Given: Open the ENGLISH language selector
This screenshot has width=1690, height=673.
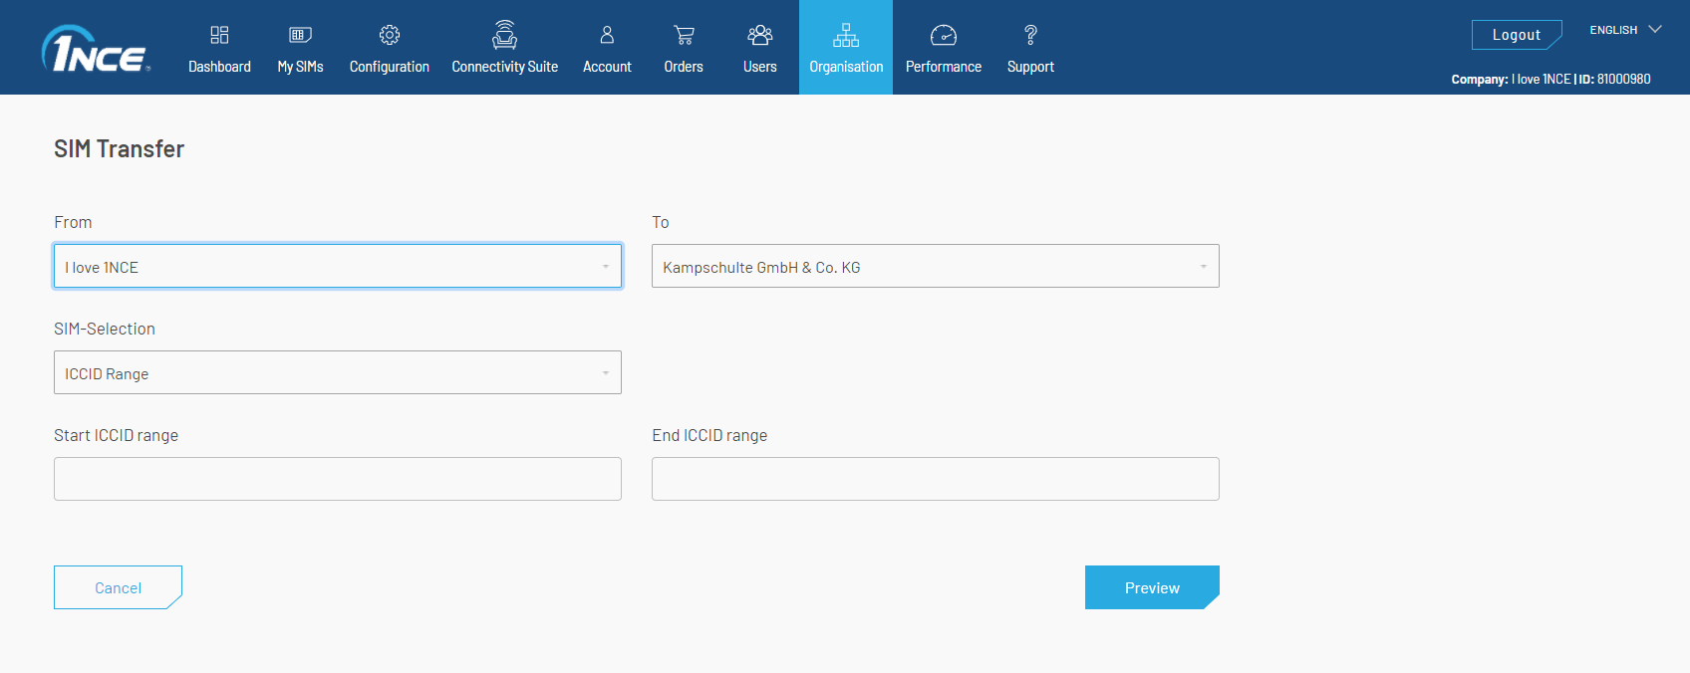Looking at the screenshot, I should (1625, 30).
